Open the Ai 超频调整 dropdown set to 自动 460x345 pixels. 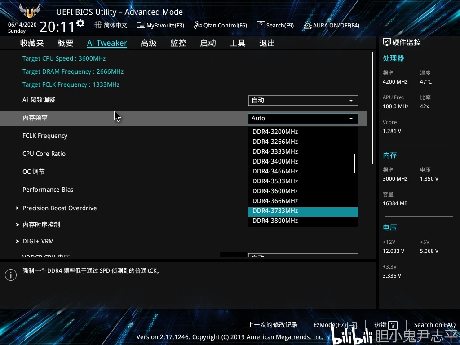pos(303,100)
